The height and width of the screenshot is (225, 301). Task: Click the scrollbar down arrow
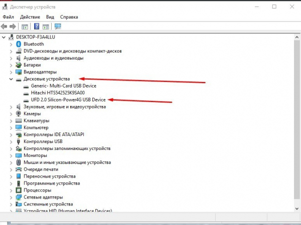(297, 208)
